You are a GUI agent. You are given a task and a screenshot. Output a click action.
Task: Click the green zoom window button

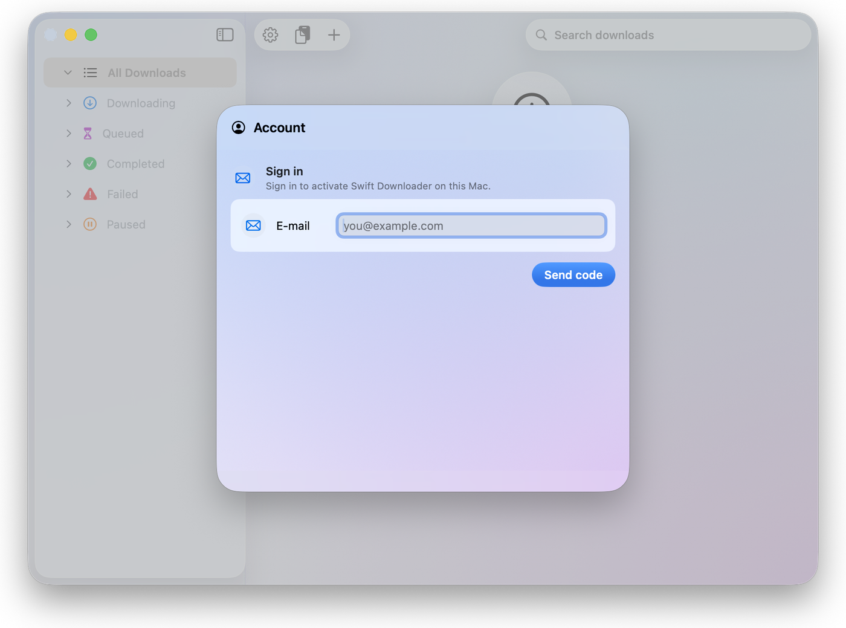pos(91,35)
